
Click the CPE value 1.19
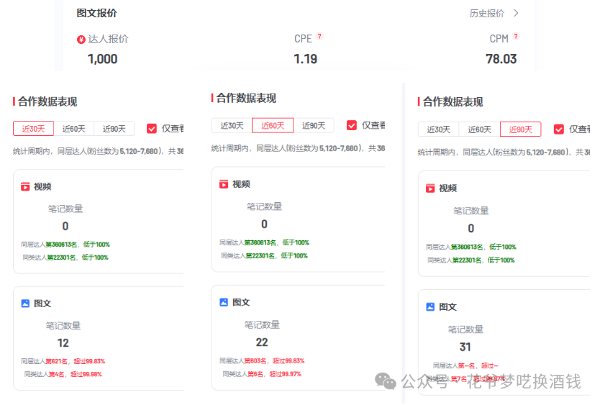point(305,59)
